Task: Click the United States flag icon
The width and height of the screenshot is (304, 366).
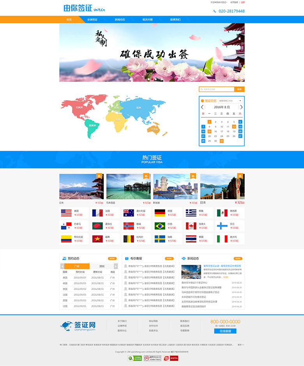Action: pyautogui.click(x=66, y=213)
